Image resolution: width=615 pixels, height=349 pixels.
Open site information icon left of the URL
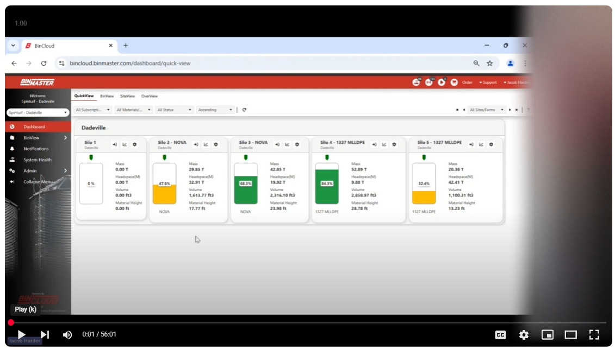click(61, 64)
